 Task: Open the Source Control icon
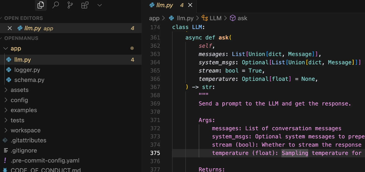(x=70, y=5)
